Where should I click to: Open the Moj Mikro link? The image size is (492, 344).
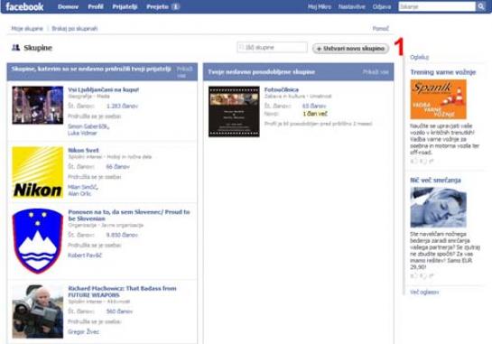click(320, 6)
